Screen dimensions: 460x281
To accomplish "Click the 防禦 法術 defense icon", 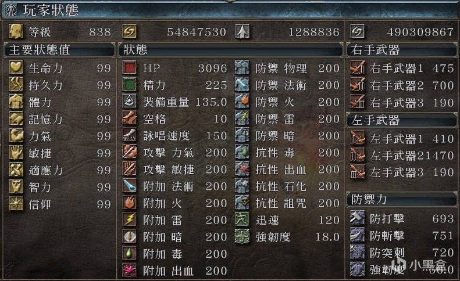I will click(x=243, y=84).
